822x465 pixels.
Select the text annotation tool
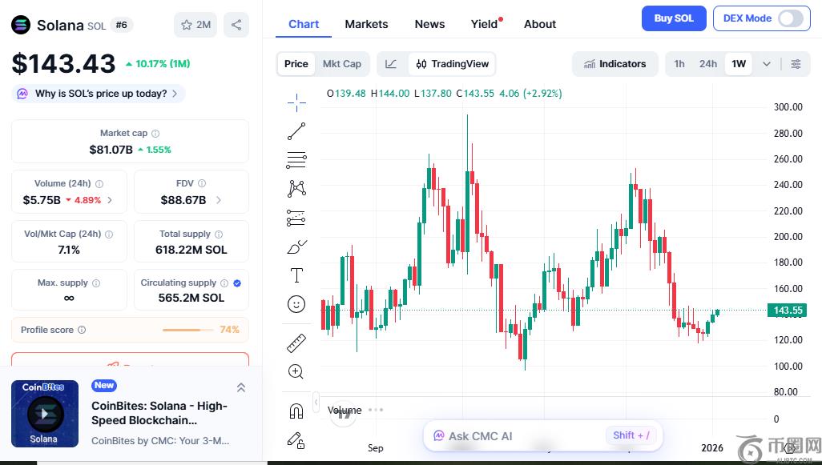click(296, 275)
